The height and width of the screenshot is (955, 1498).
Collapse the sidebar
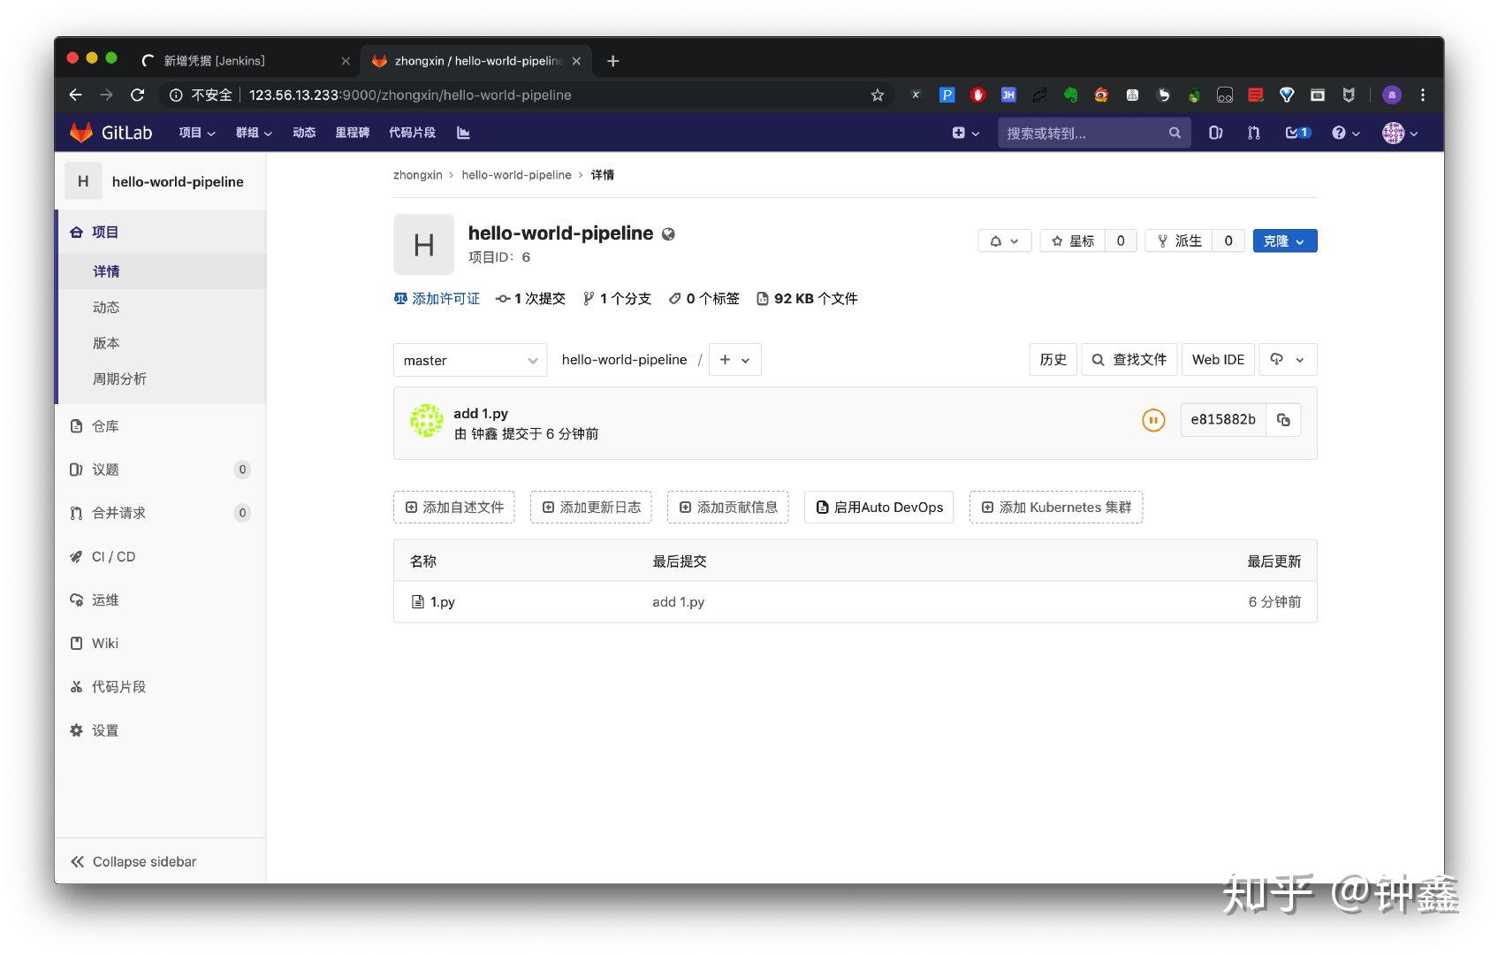pyautogui.click(x=160, y=861)
